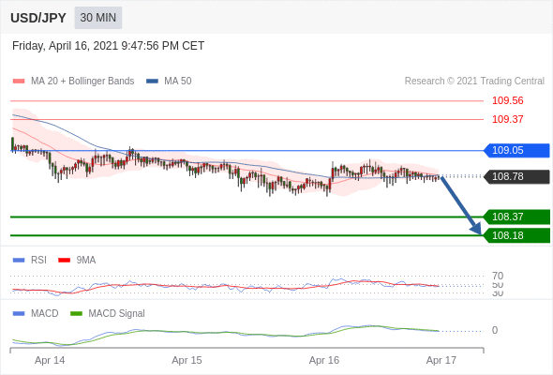
Task: Click the Apr 17 date axis label
Action: (441, 360)
